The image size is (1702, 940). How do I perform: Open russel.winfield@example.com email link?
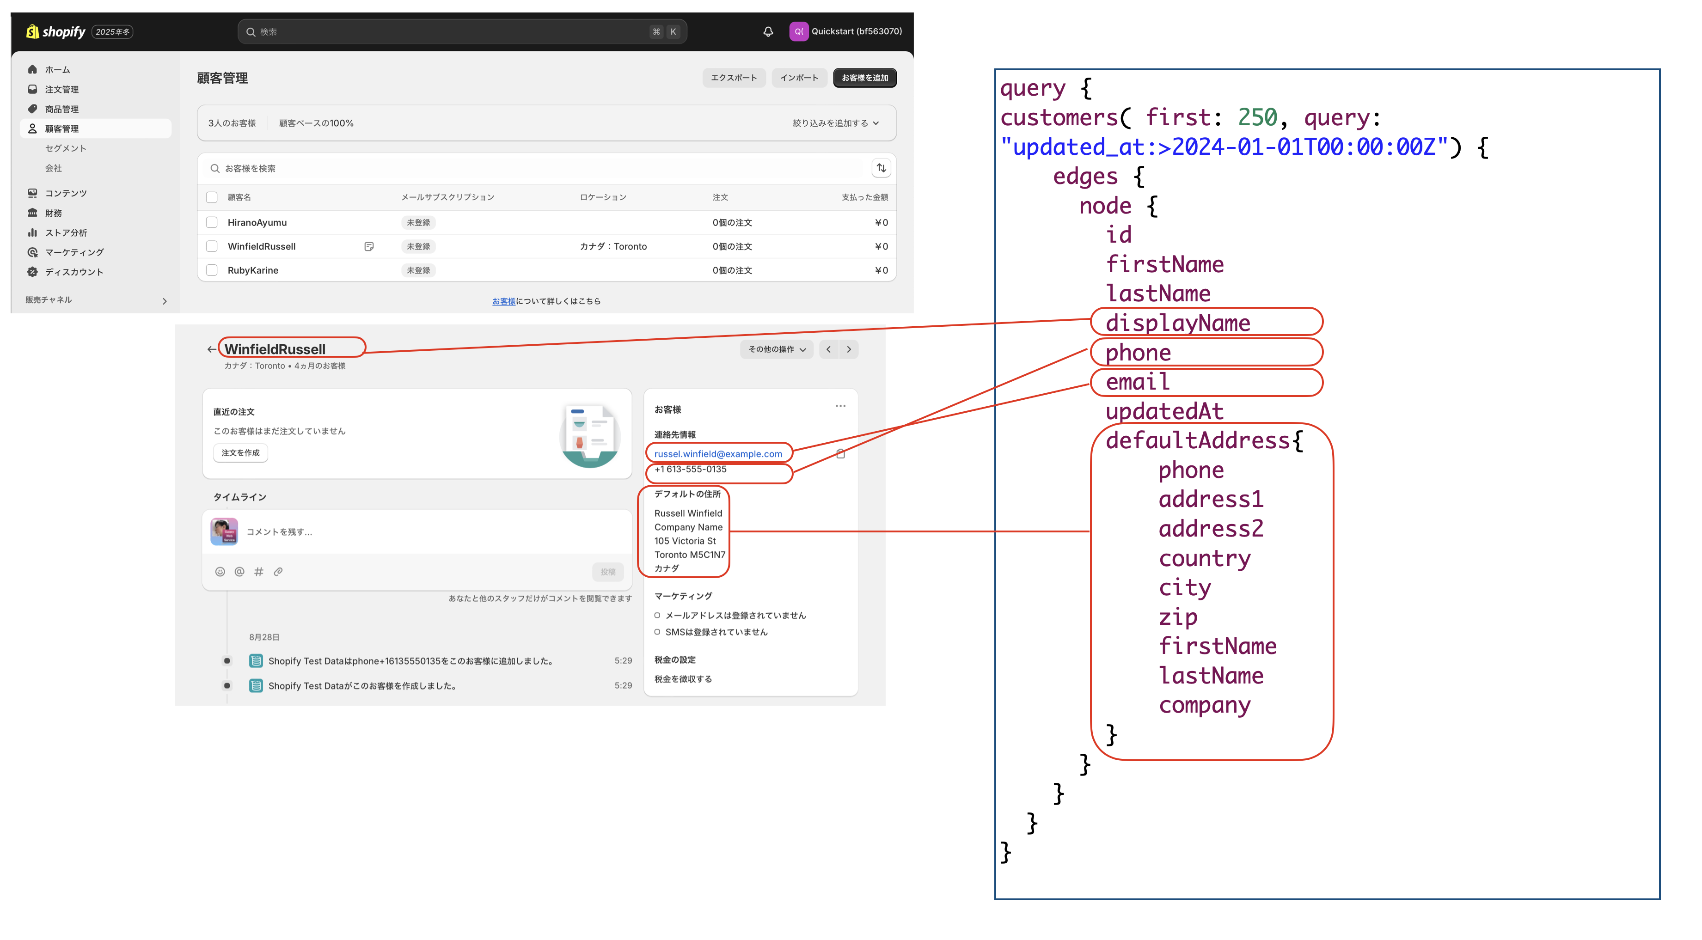[717, 454]
